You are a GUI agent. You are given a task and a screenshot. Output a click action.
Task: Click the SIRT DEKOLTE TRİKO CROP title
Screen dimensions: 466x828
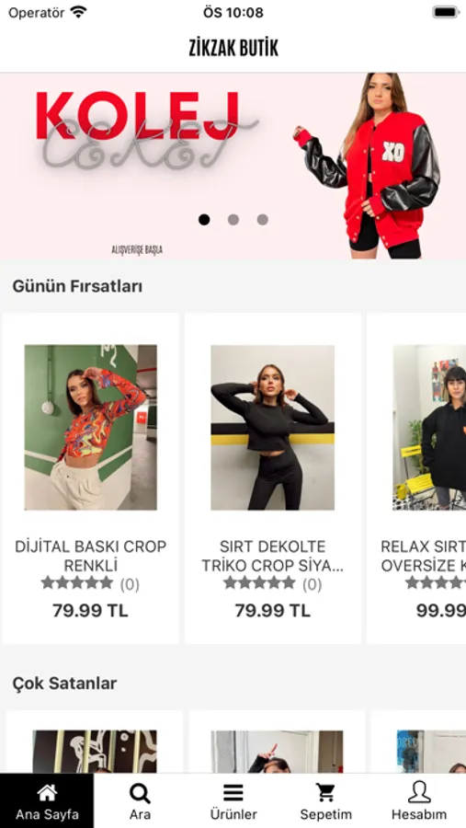pyautogui.click(x=272, y=556)
